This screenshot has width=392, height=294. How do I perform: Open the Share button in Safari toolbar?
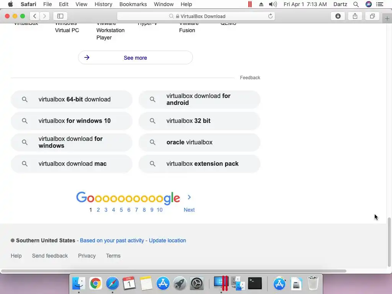(x=355, y=16)
